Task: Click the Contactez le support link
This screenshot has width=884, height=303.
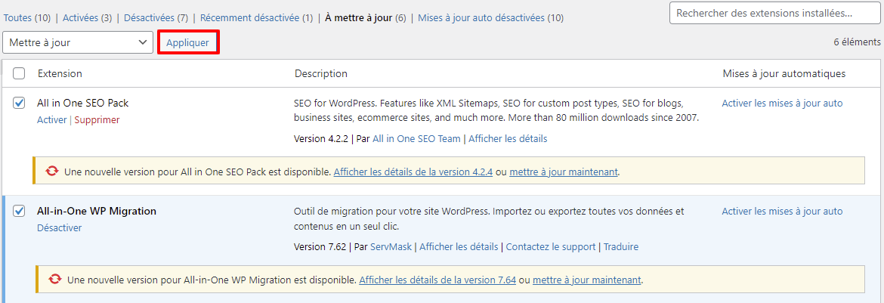Action: 551,246
